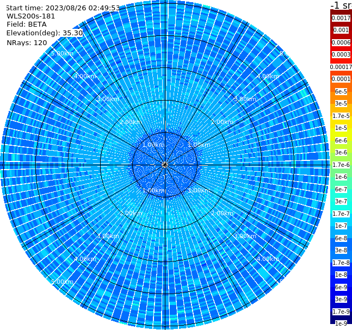Click the Field: BETA label

[27, 24]
